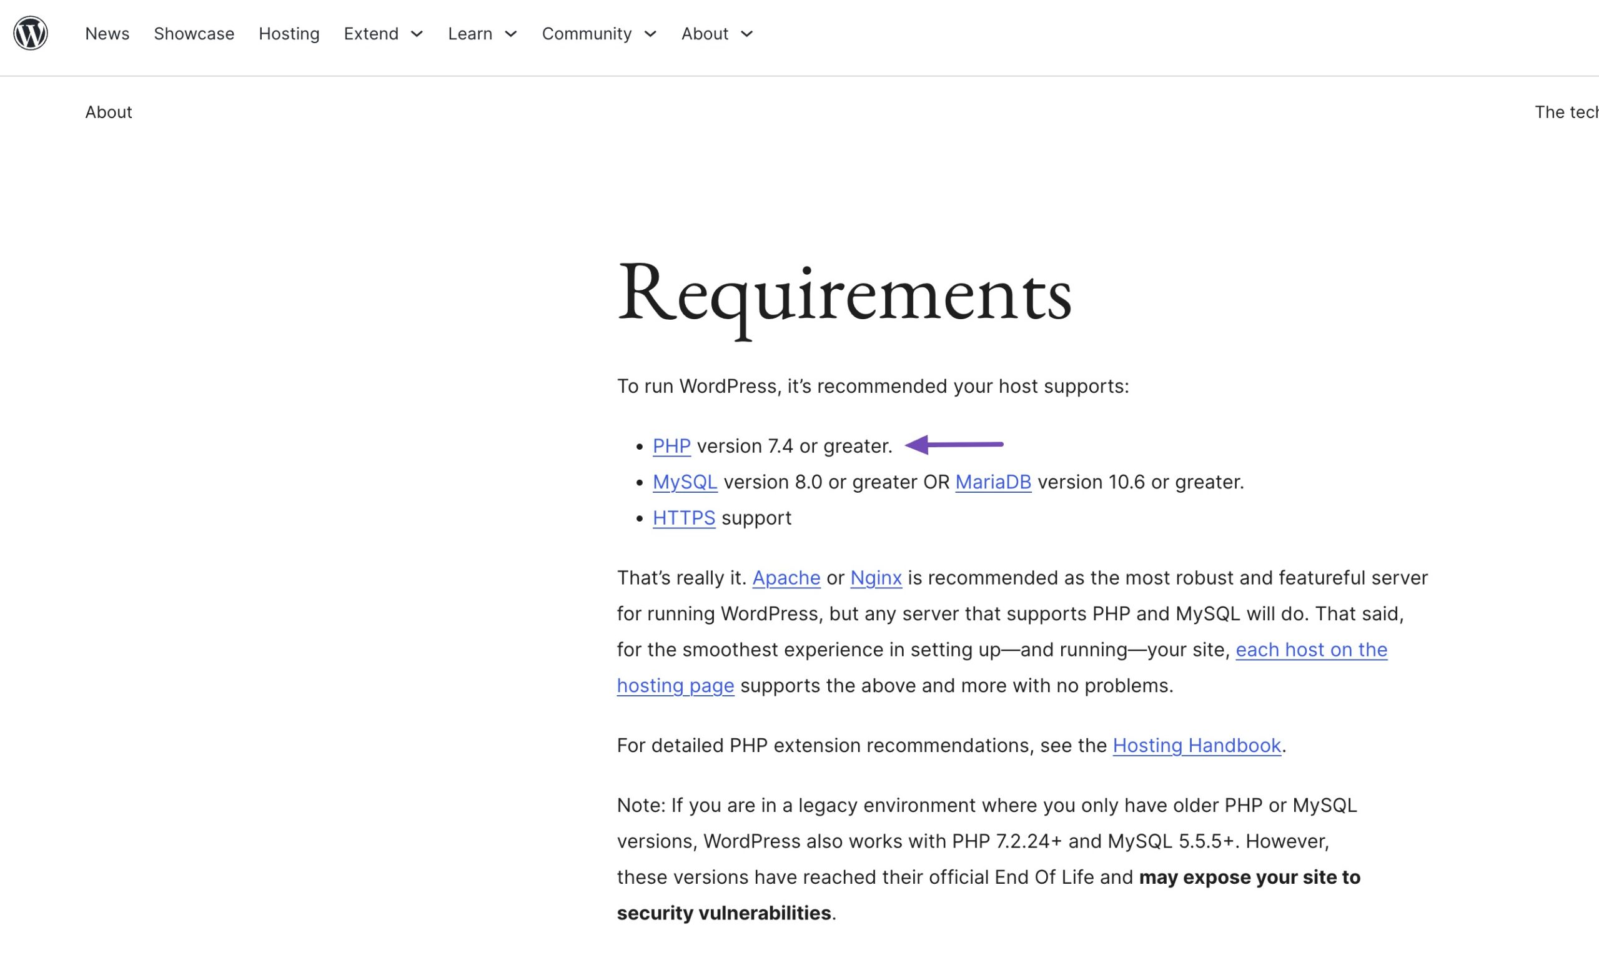Expand the About menu chevron
Screen dimensions: 1599x970
747,34
